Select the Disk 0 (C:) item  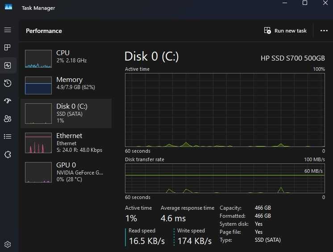point(66,113)
